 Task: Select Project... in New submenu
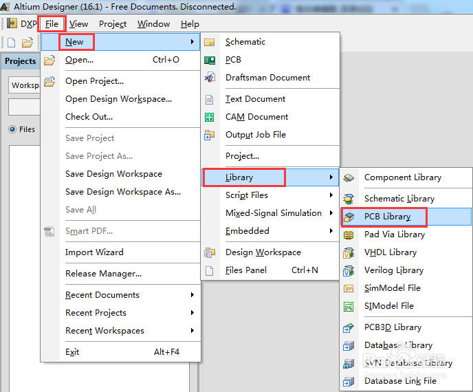coord(242,156)
